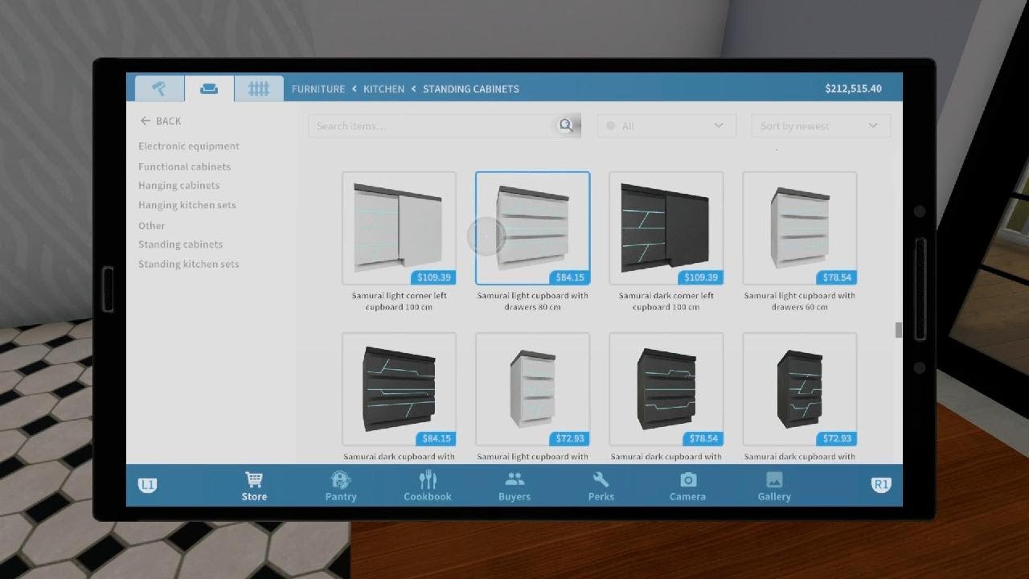
Task: Open the Gallery tab
Action: [x=774, y=486]
